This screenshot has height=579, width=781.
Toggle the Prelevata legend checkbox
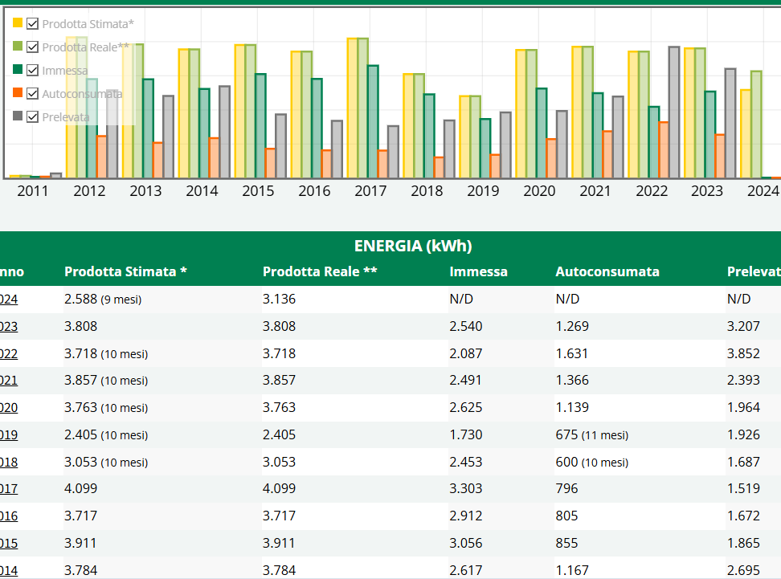pos(33,117)
